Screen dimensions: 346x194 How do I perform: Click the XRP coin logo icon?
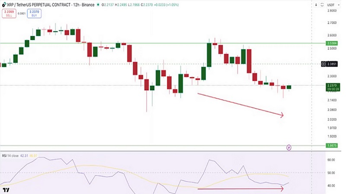coord(3,5)
